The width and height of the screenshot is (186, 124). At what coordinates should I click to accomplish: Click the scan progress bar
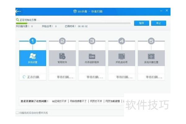click(73, 23)
